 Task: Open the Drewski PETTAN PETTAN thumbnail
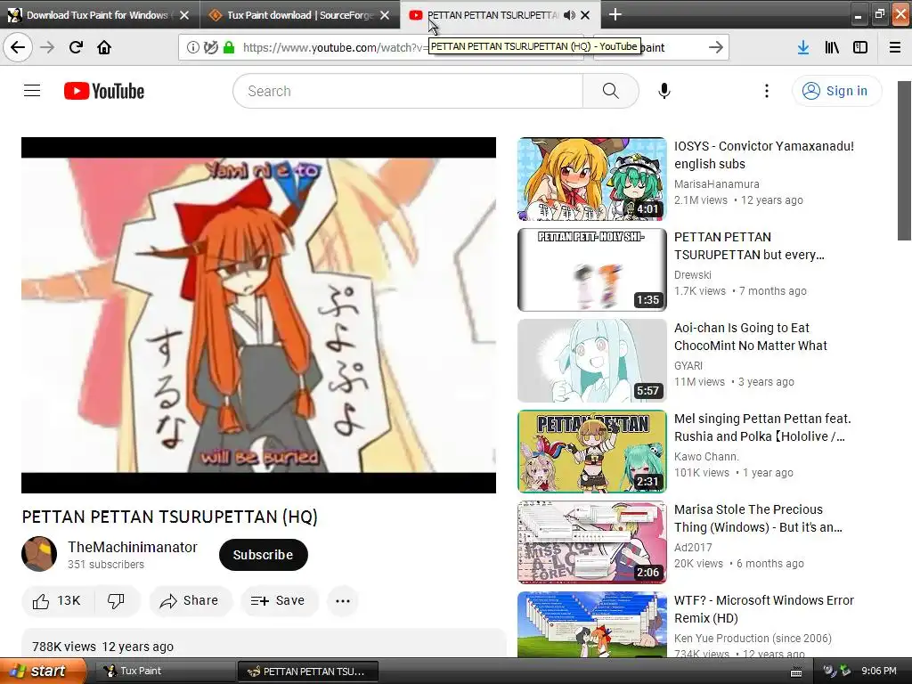592,270
